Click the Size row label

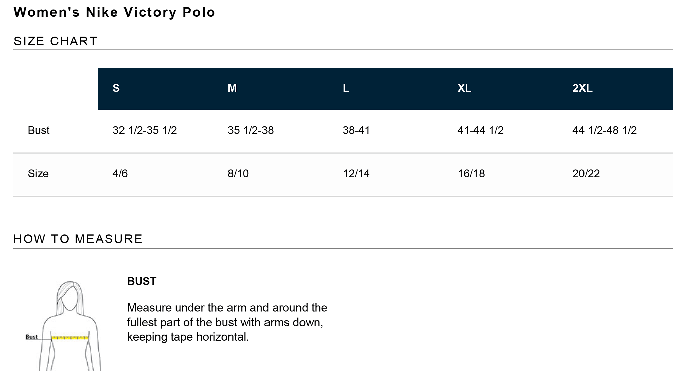point(38,174)
